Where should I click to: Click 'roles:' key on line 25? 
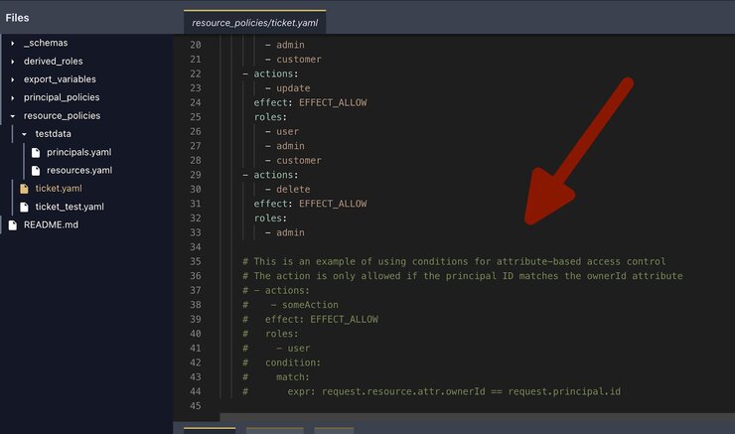click(x=270, y=117)
